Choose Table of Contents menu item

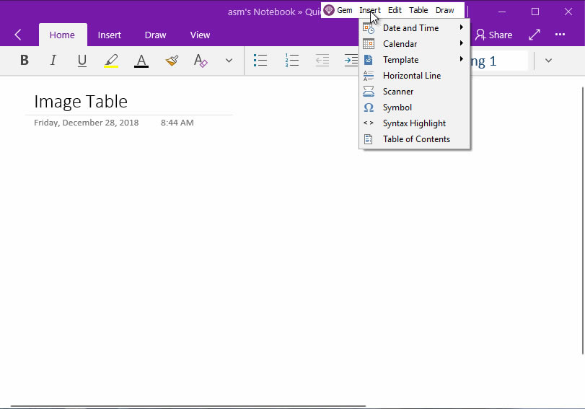pyautogui.click(x=415, y=139)
